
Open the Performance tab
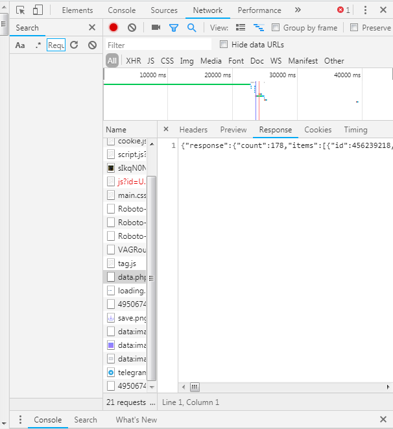pos(259,10)
